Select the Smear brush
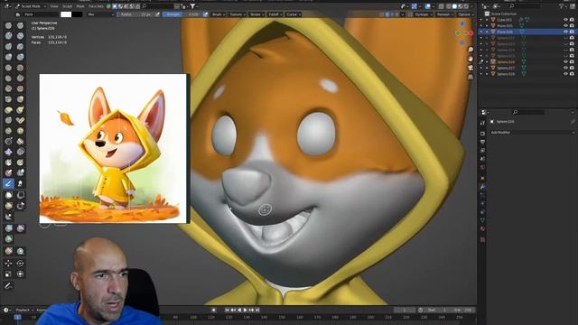 click(20, 183)
